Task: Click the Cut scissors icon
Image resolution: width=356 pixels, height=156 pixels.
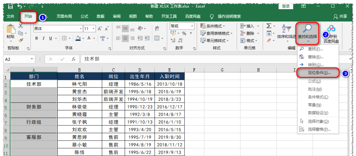Action: (x=21, y=26)
